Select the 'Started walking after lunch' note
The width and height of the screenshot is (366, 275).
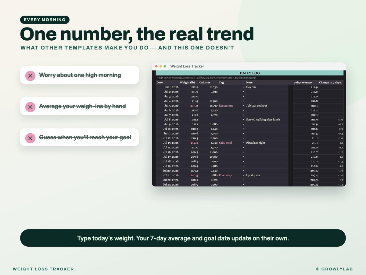(x=267, y=120)
